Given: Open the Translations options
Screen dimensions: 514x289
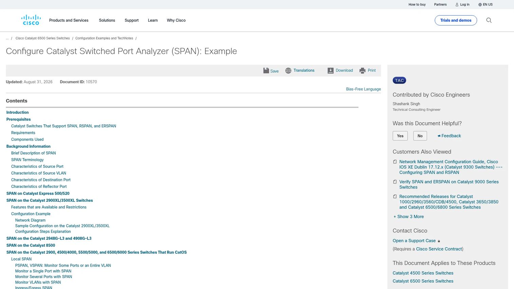Looking at the screenshot, I should [304, 71].
